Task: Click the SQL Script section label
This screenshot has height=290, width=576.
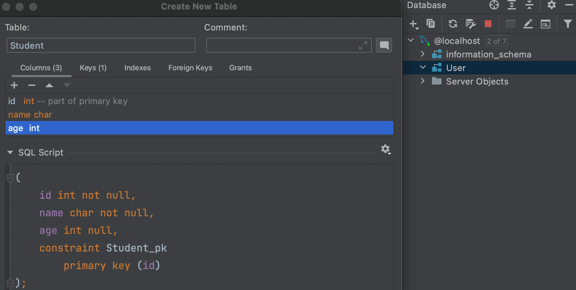Action: 41,152
